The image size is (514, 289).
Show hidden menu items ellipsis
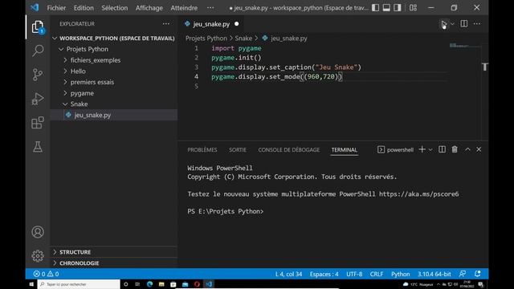pyautogui.click(x=210, y=8)
